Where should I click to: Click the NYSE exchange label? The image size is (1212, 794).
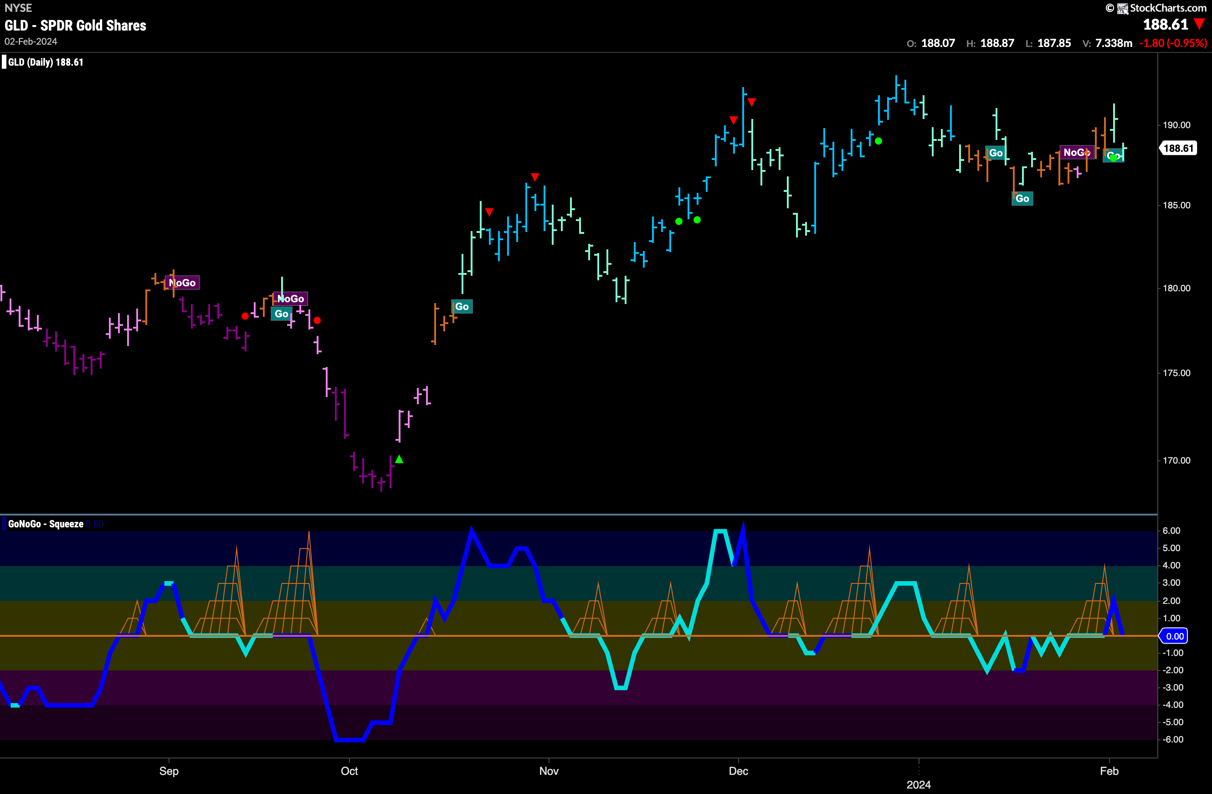pyautogui.click(x=18, y=8)
